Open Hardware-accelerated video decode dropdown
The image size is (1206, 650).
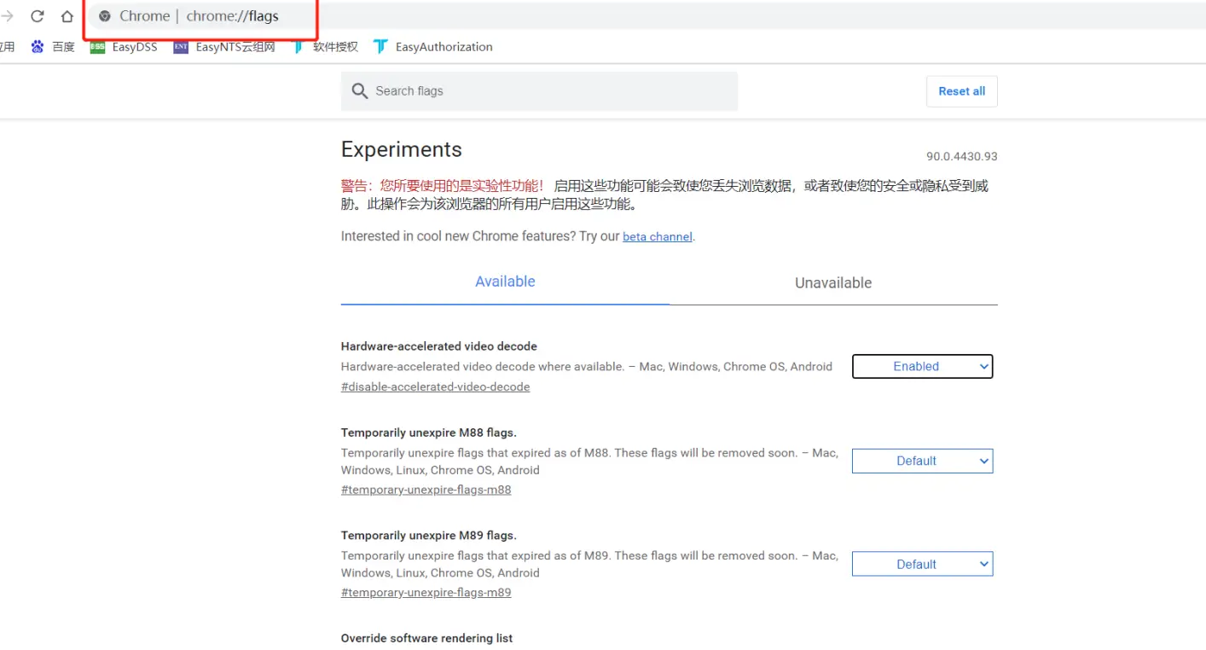[922, 367]
